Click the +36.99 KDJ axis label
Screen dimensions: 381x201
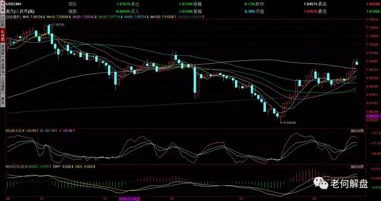pos(375,153)
